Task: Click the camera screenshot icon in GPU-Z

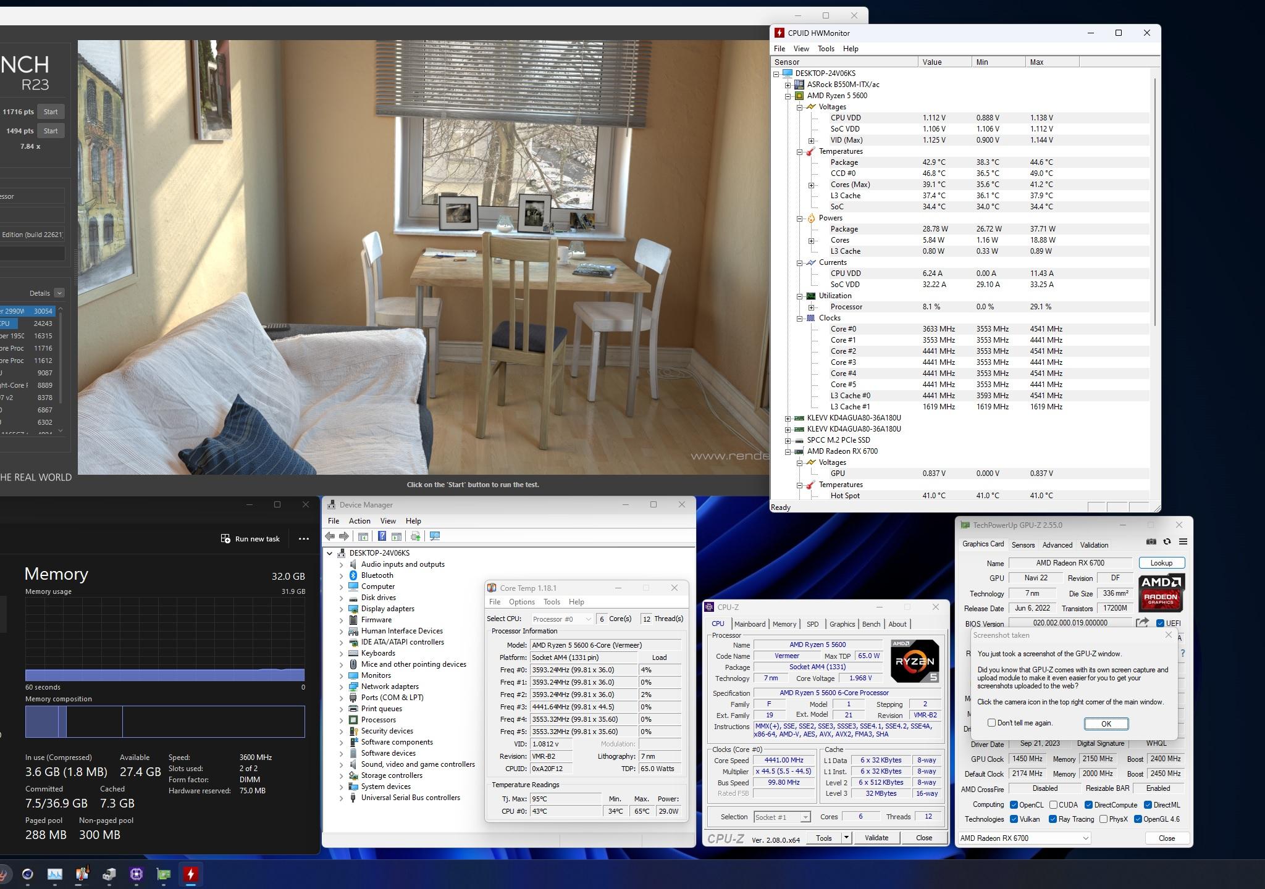Action: coord(1151,540)
